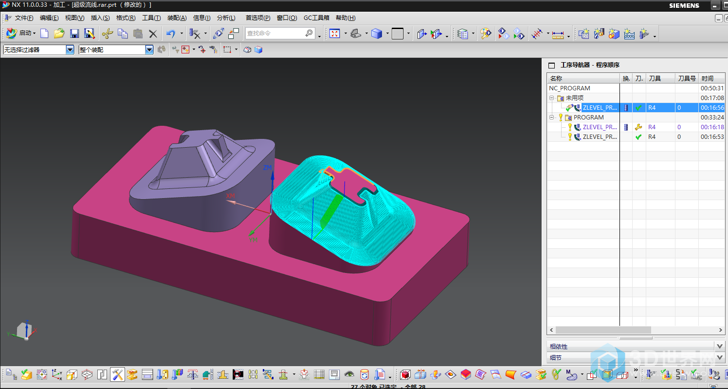Open the GC工具箱 menu
This screenshot has height=389, width=728.
316,18
